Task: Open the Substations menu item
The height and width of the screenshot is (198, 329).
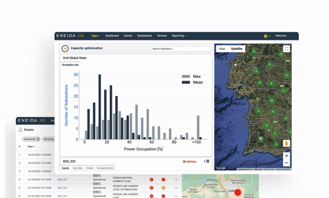Action: tap(145, 36)
